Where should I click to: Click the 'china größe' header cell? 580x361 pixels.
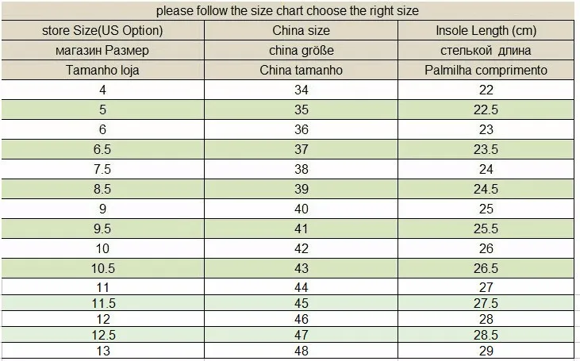pos(301,50)
